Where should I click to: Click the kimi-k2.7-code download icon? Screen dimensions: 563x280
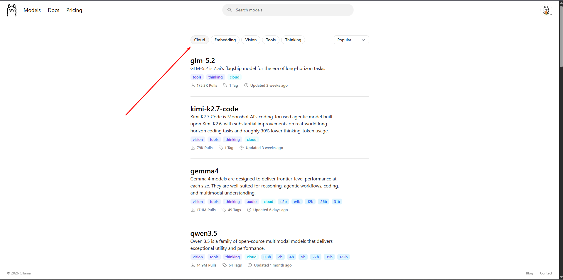click(193, 148)
